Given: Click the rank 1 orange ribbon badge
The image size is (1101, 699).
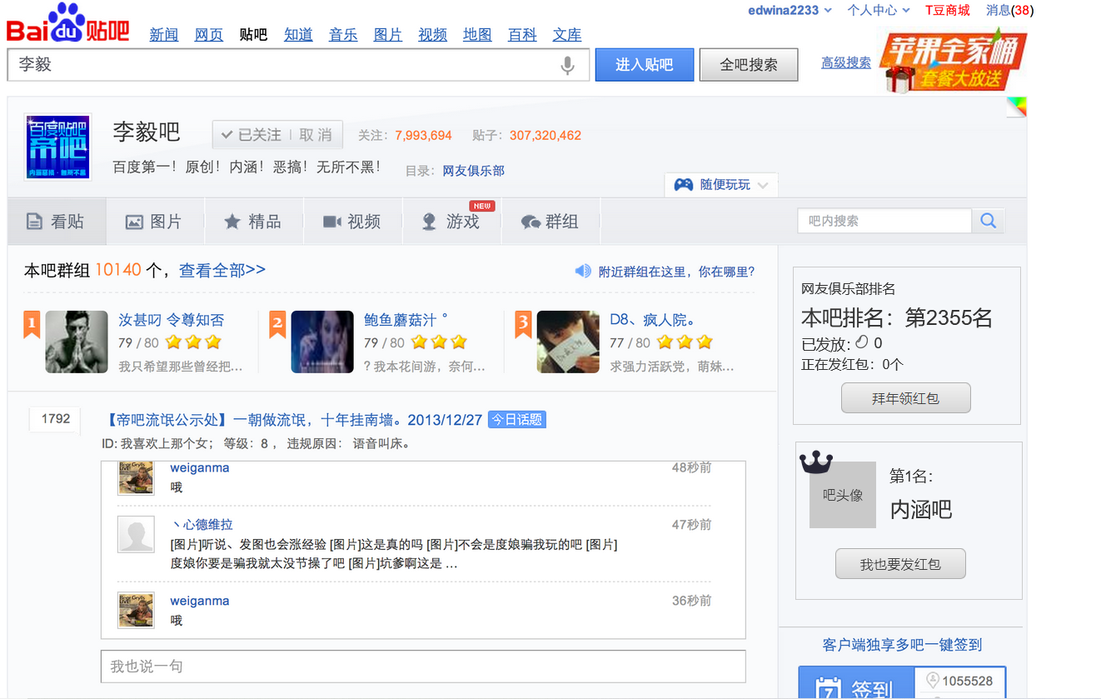Looking at the screenshot, I should [32, 324].
